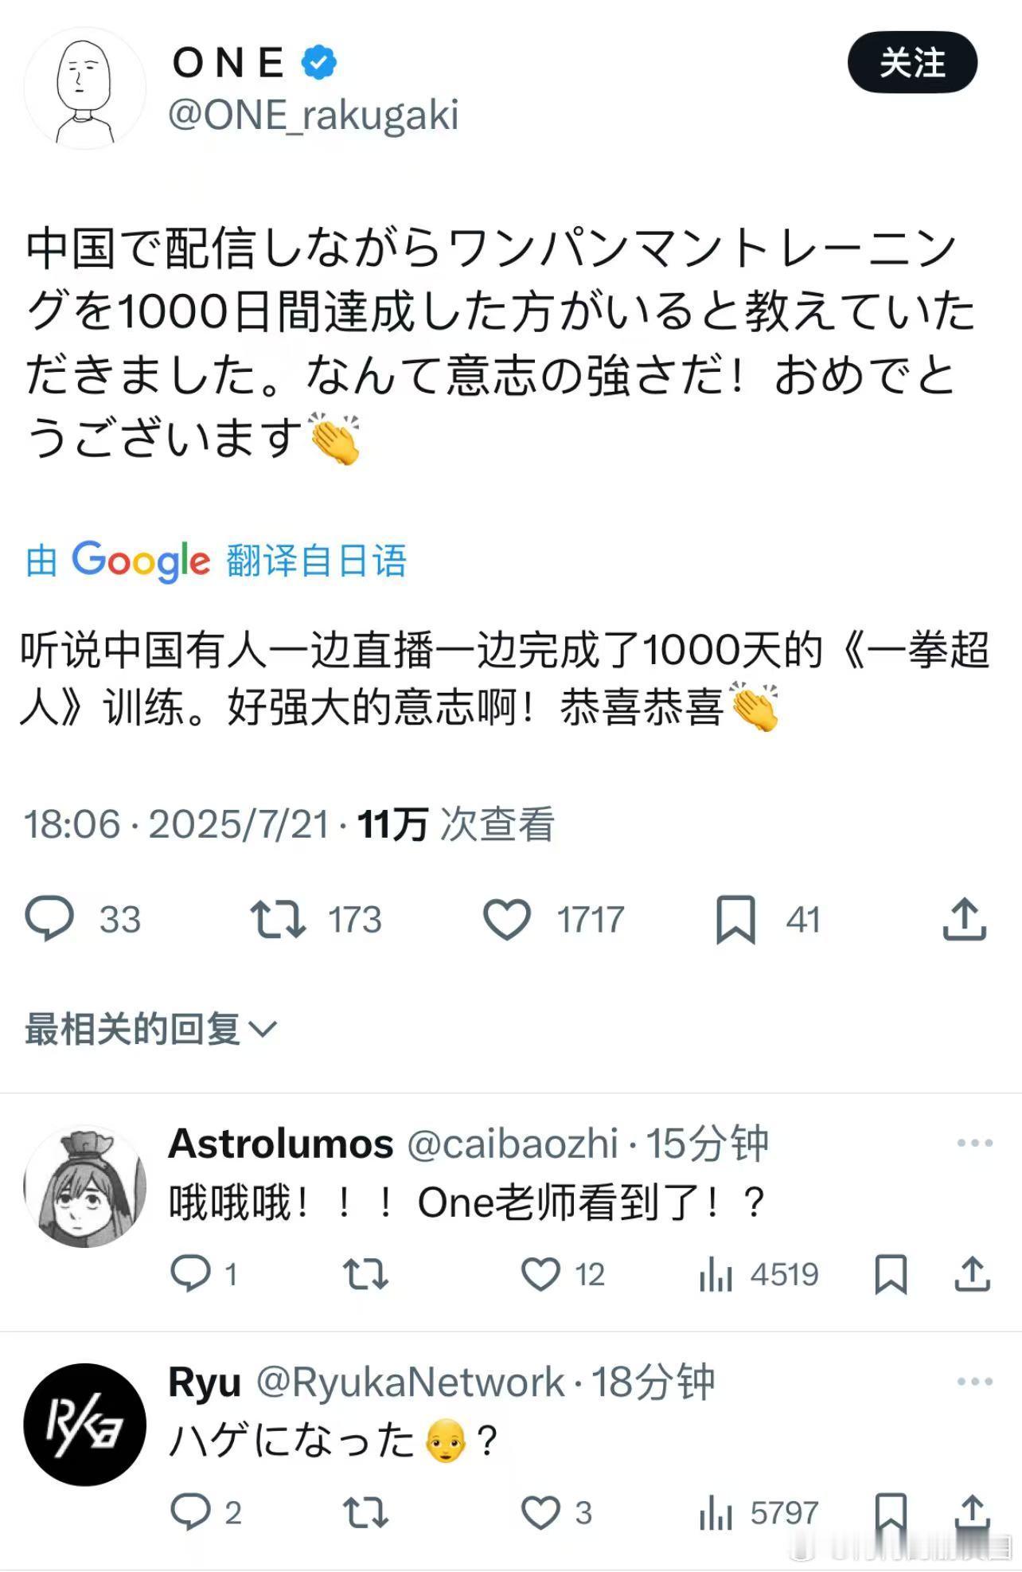The image size is (1022, 1572).
Task: Open ONE's profile avatar
Action: coord(85,88)
